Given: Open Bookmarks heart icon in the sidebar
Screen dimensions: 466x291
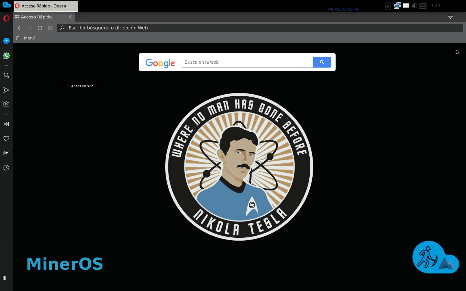Looking at the screenshot, I should [6, 138].
